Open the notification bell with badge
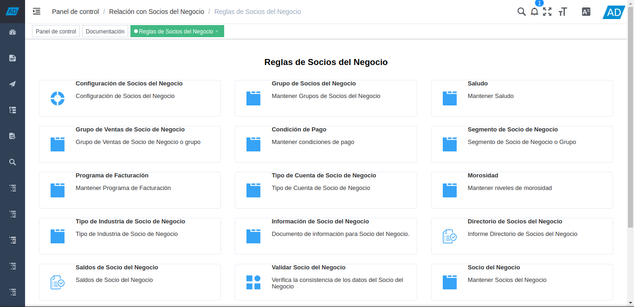 click(534, 12)
